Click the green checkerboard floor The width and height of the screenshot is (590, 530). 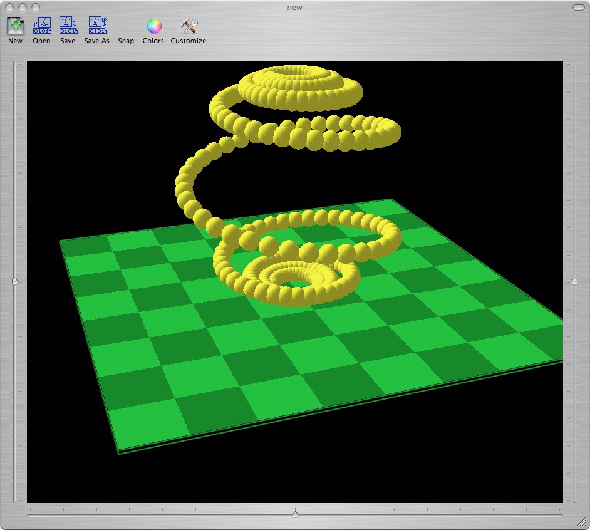pos(311,326)
